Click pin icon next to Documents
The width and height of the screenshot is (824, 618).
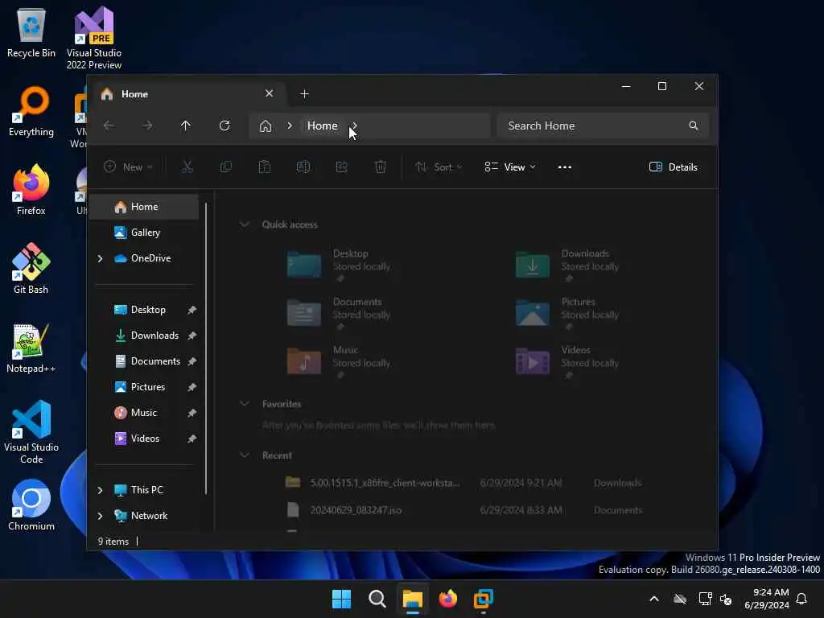(192, 361)
